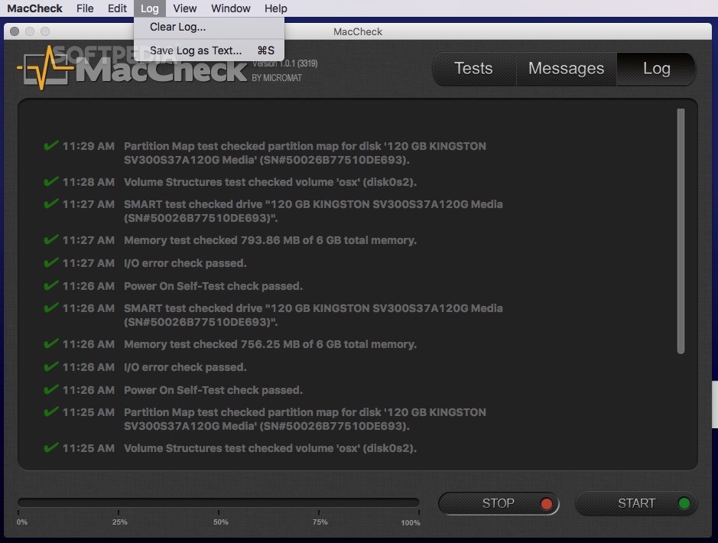Click checkmark of 11:25 AM Volume Structures entry
Image resolution: width=718 pixels, height=543 pixels.
coord(50,447)
